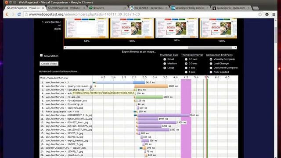Set thumbnail interval to 5 sec

click(x=186, y=72)
